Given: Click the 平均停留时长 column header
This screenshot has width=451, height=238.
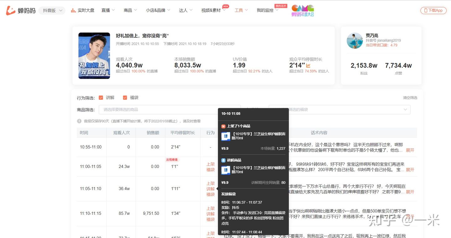Looking at the screenshot, I should (183, 133).
